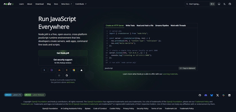236x112 pixels.
Task: Click the Copy to clipboard button
Action: (187, 68)
